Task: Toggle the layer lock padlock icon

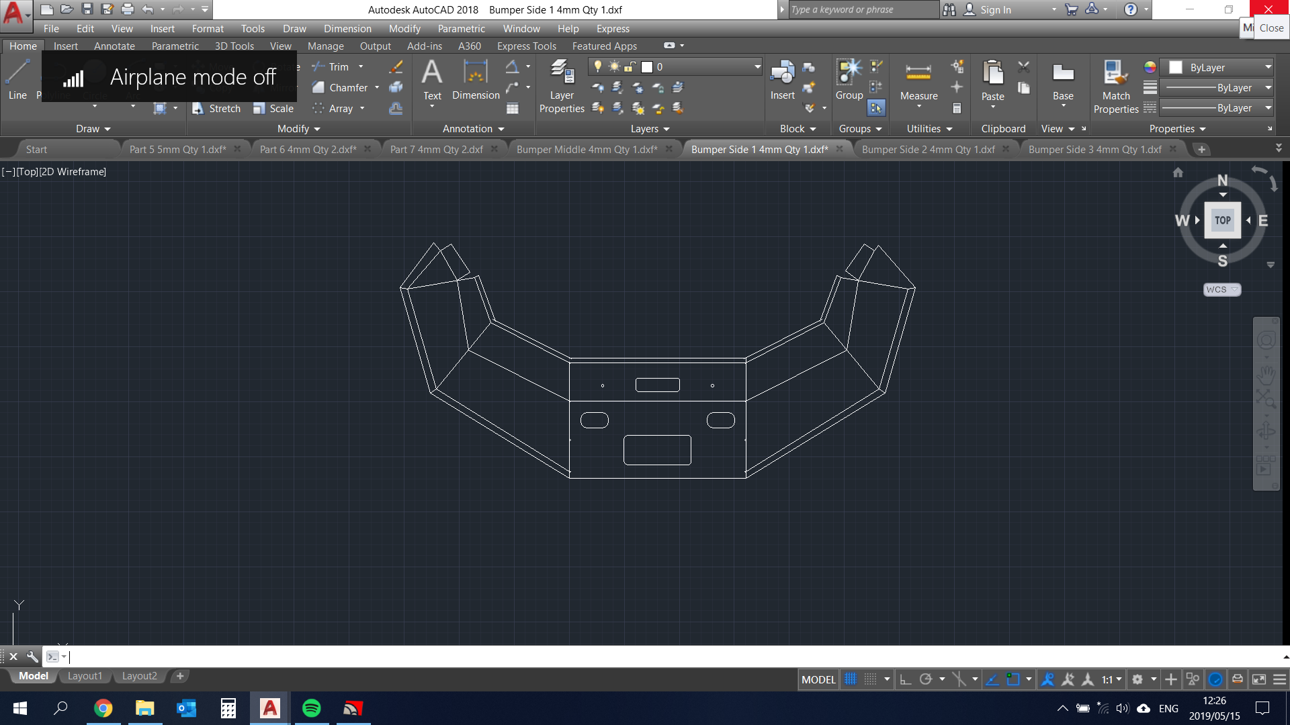Action: 630,66
